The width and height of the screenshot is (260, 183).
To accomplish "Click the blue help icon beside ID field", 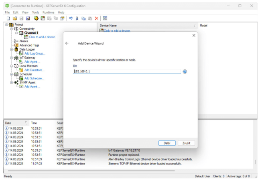I will click(x=185, y=71).
